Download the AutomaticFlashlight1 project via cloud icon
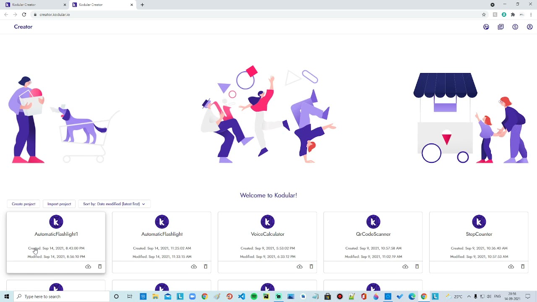The image size is (537, 302). [88, 266]
